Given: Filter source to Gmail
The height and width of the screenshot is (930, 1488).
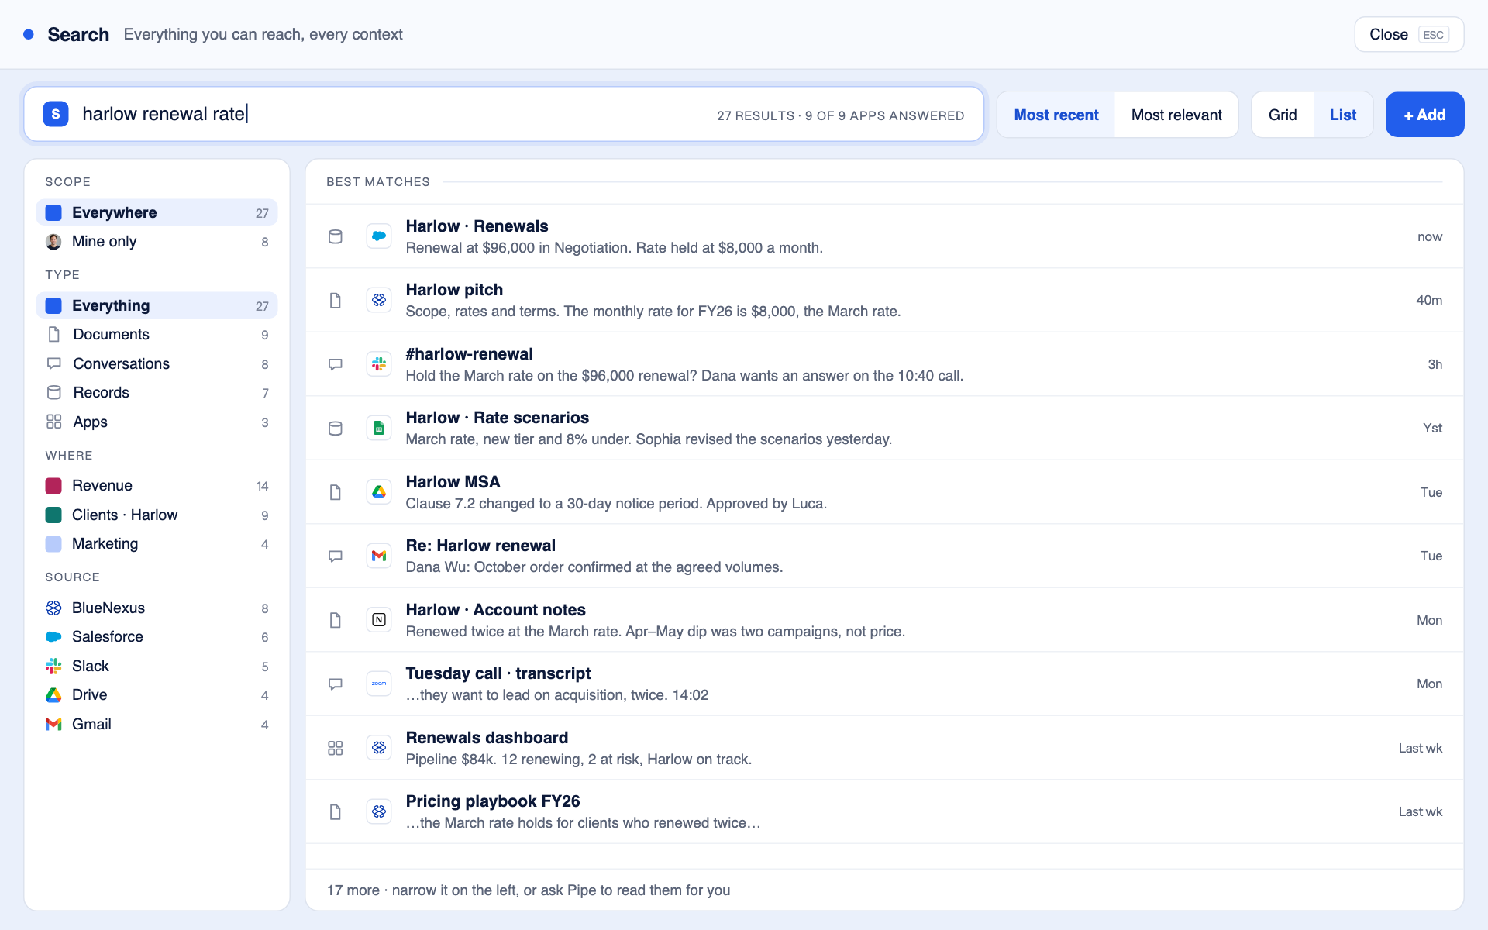Looking at the screenshot, I should point(157,725).
